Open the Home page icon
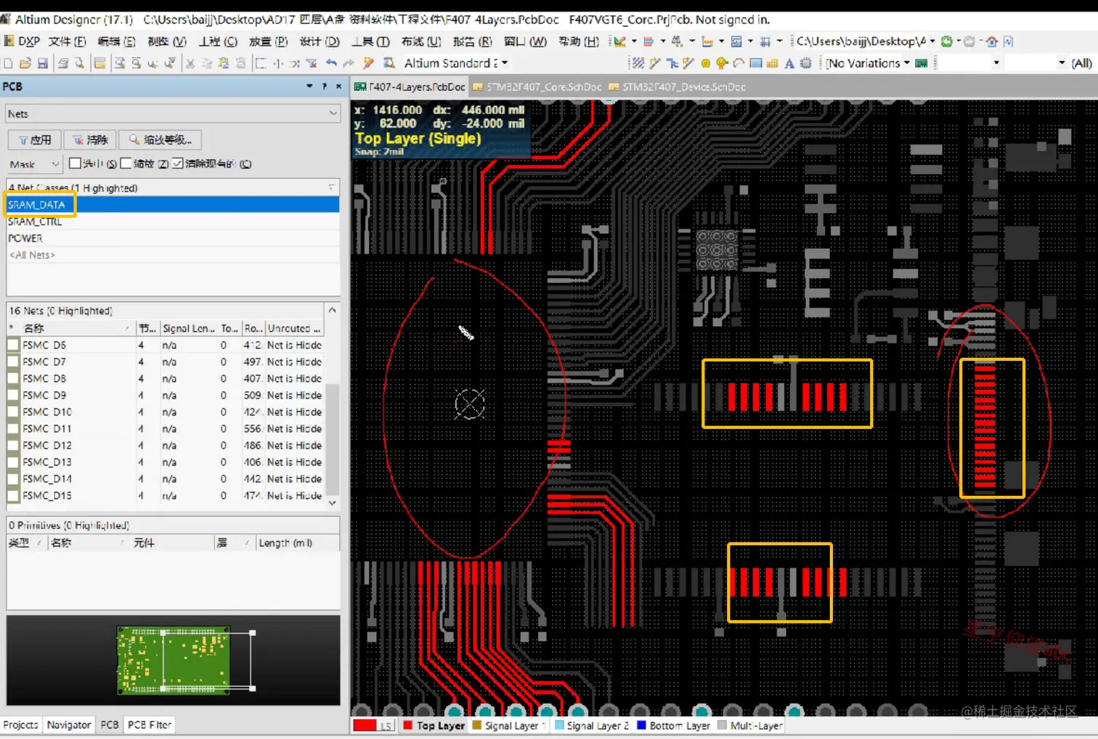 pyautogui.click(x=991, y=41)
